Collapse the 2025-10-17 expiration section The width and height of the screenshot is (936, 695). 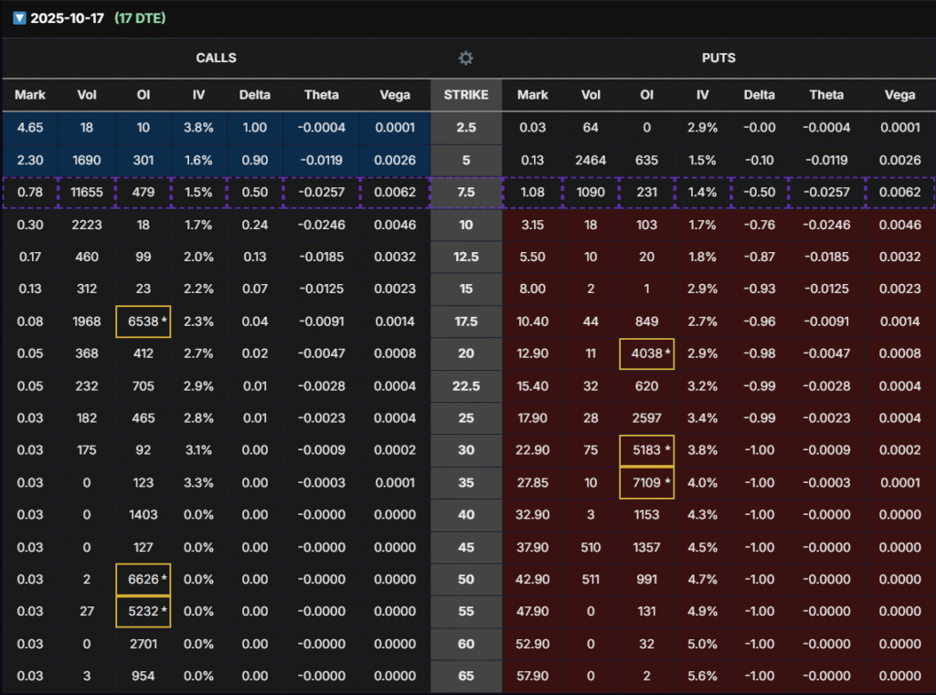19,18
